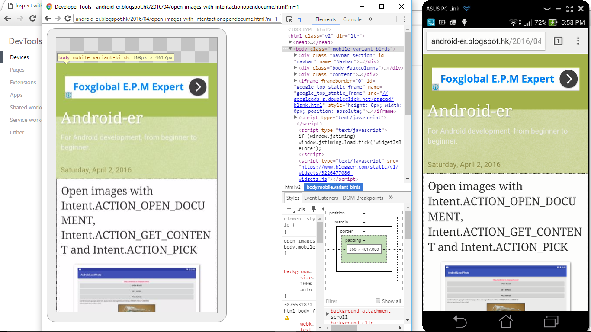Click the Foxglobal ad arrow in emulated page
The height and width of the screenshot is (332, 591).
(x=198, y=87)
